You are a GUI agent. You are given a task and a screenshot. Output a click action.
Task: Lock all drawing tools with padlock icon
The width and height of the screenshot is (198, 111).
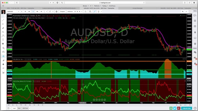3,64
